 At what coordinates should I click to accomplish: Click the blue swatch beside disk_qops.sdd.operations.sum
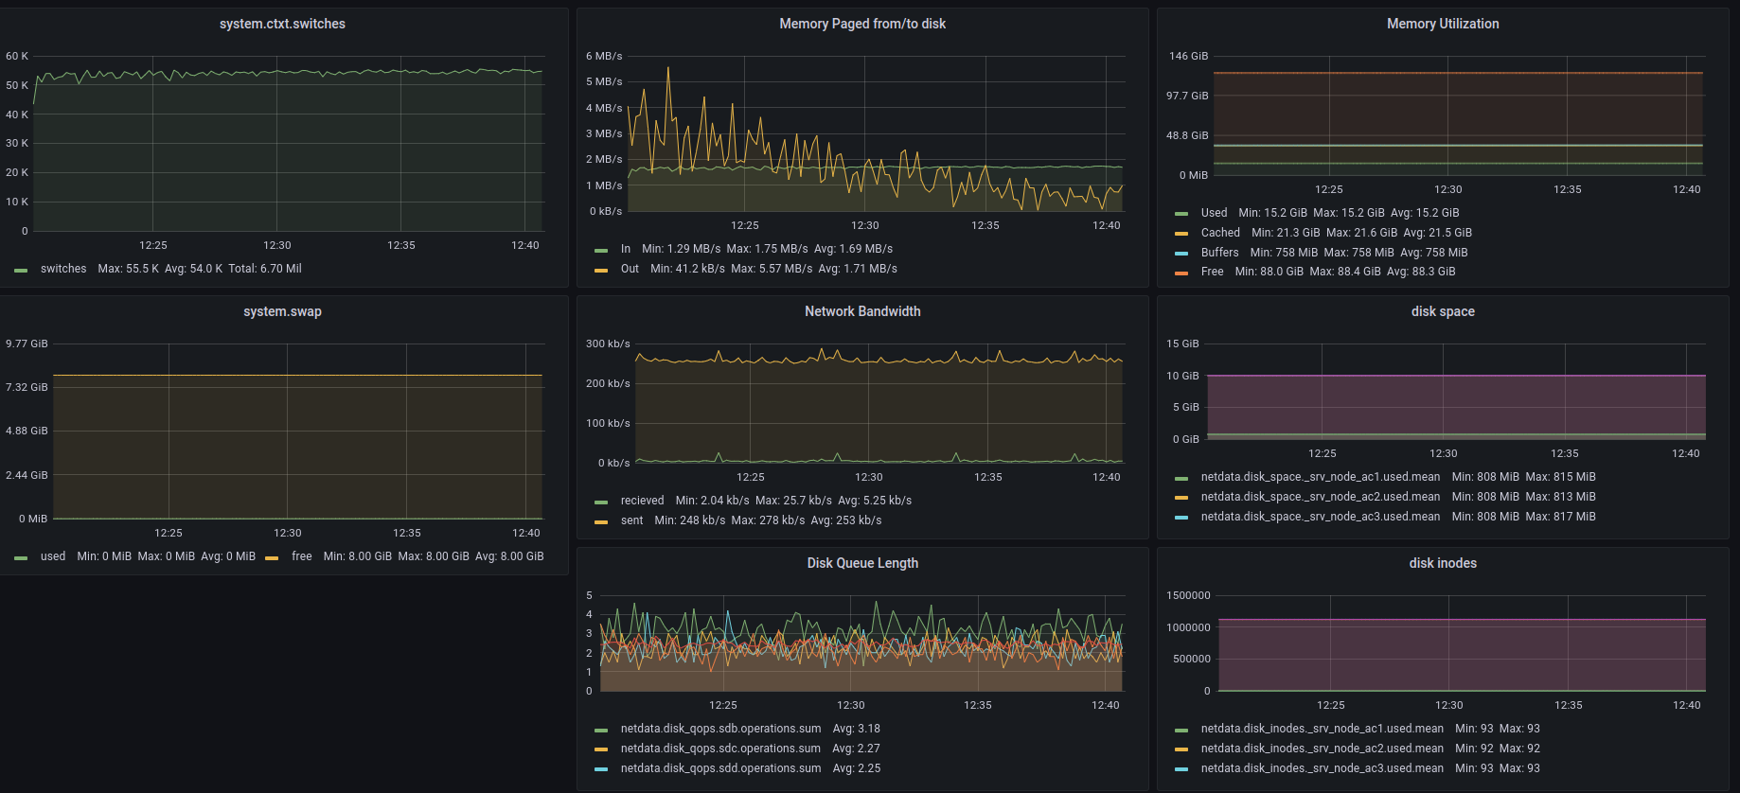coord(600,769)
